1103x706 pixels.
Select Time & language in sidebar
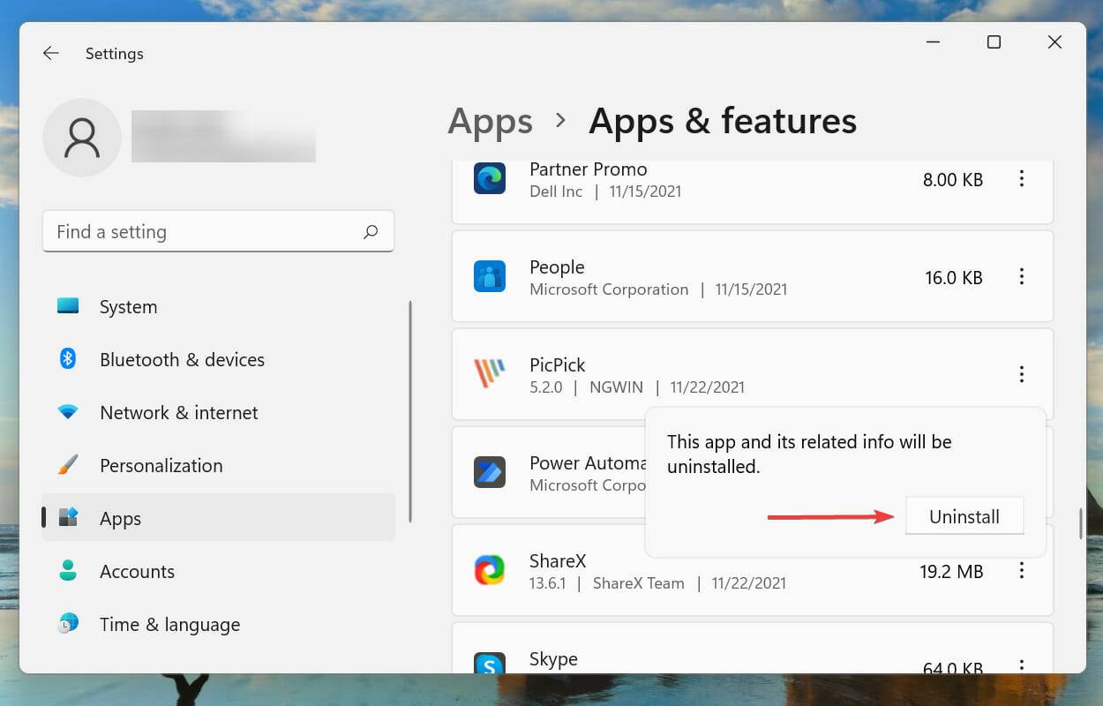point(218,624)
